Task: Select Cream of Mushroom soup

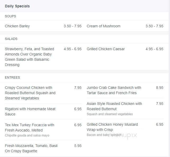Action: (x=103, y=26)
